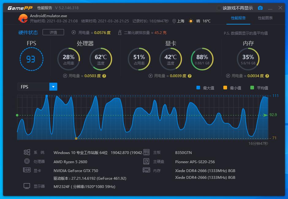Enable the 该游戏不再显示 checkbox

pyautogui.click(x=219, y=8)
